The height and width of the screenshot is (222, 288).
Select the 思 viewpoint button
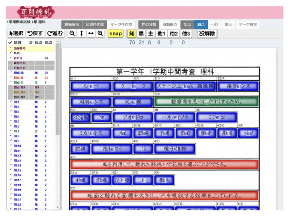click(x=141, y=34)
